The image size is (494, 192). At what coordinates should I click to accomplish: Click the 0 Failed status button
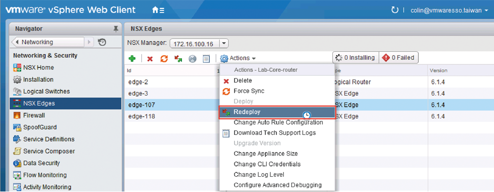399,58
